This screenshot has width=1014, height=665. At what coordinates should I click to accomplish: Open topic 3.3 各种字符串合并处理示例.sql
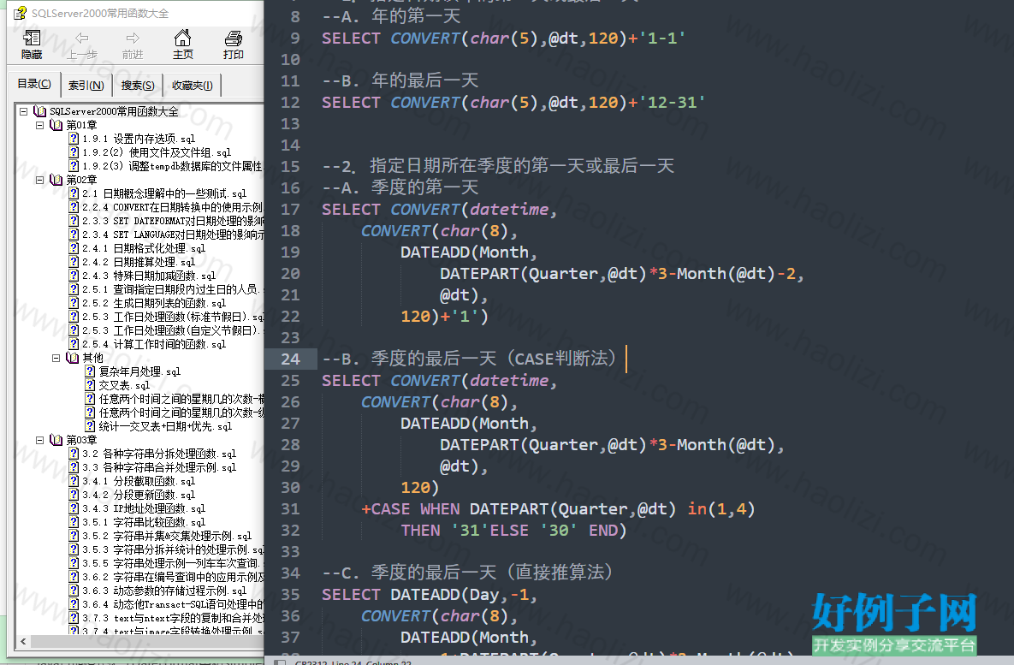159,467
